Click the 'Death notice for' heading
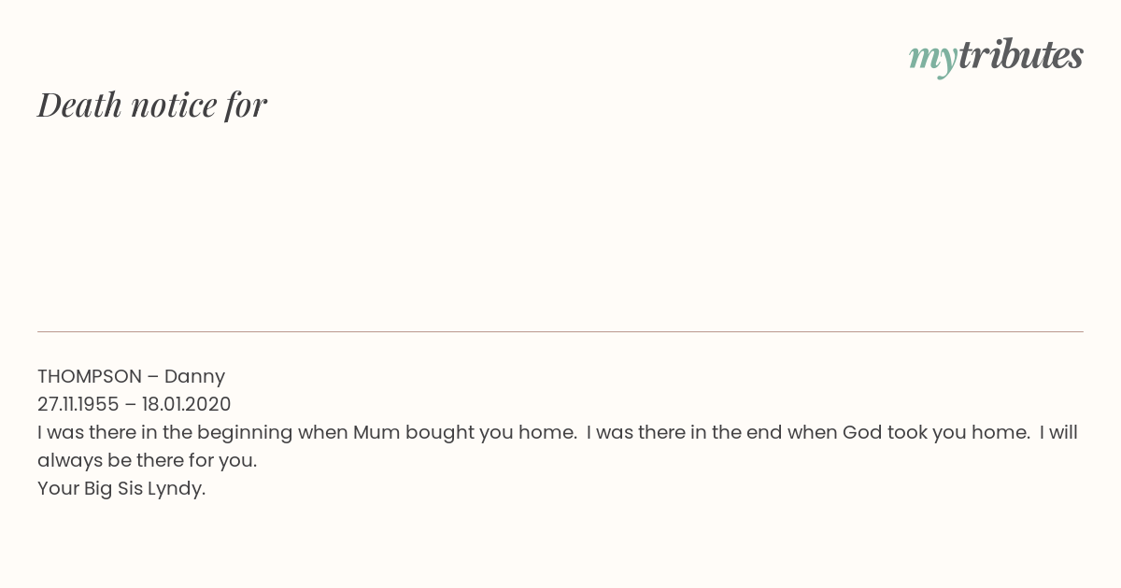1121x588 pixels. pyautogui.click(x=152, y=105)
